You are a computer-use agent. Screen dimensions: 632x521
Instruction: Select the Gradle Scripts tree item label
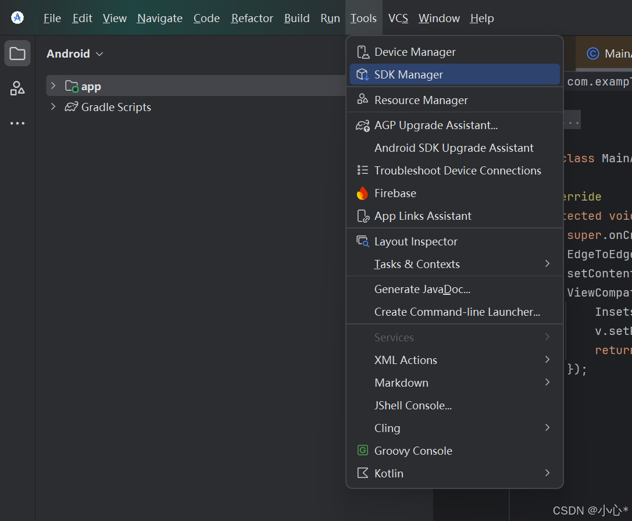click(116, 107)
